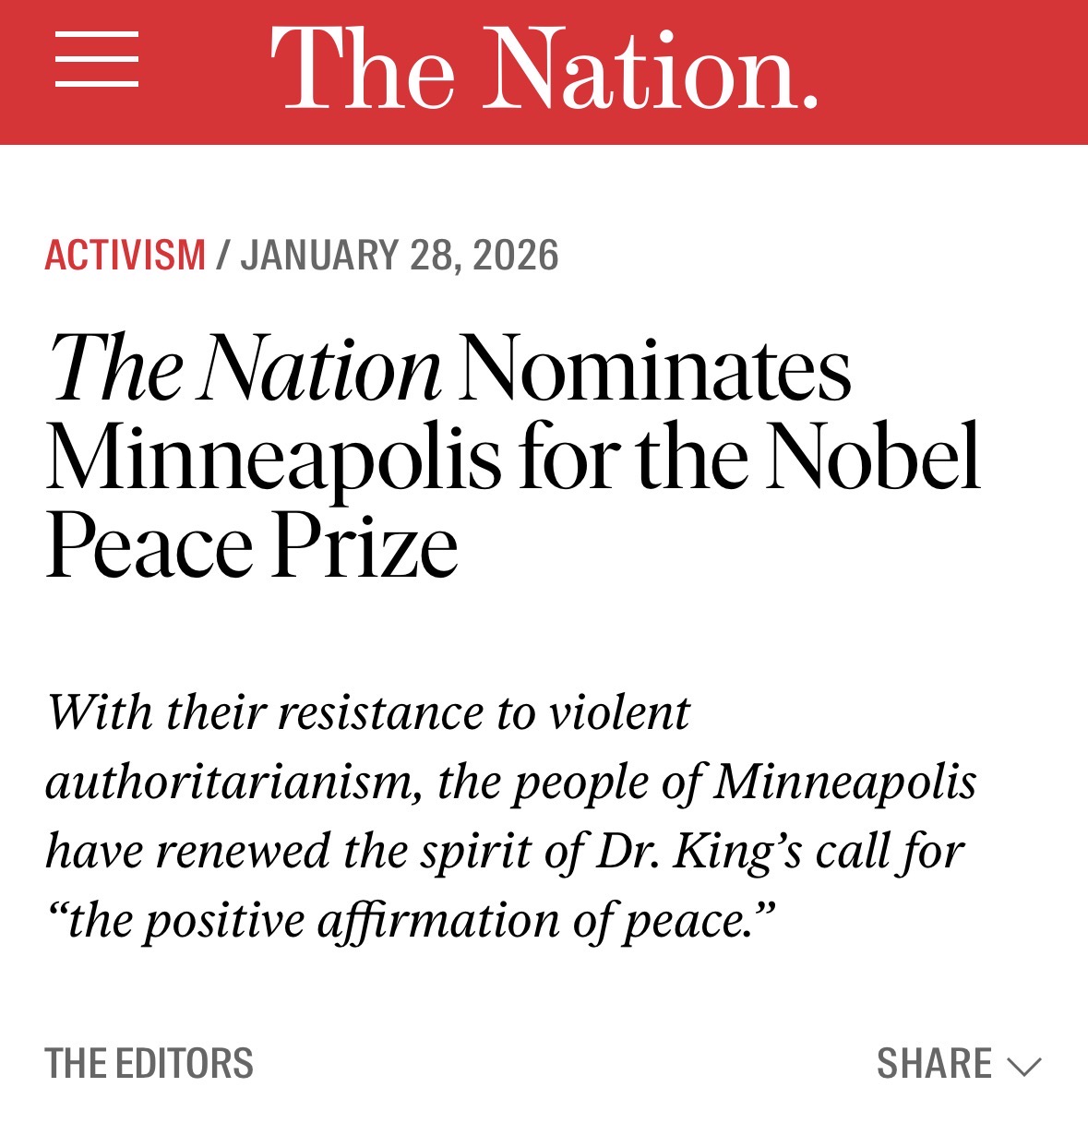Screen dimensions: 1088x1123
Task: Click italic 'The Nation' in headline
Action: click(x=245, y=370)
